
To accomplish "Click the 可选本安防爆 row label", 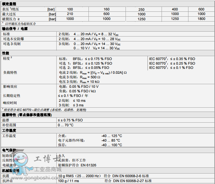I will (13, 39).
